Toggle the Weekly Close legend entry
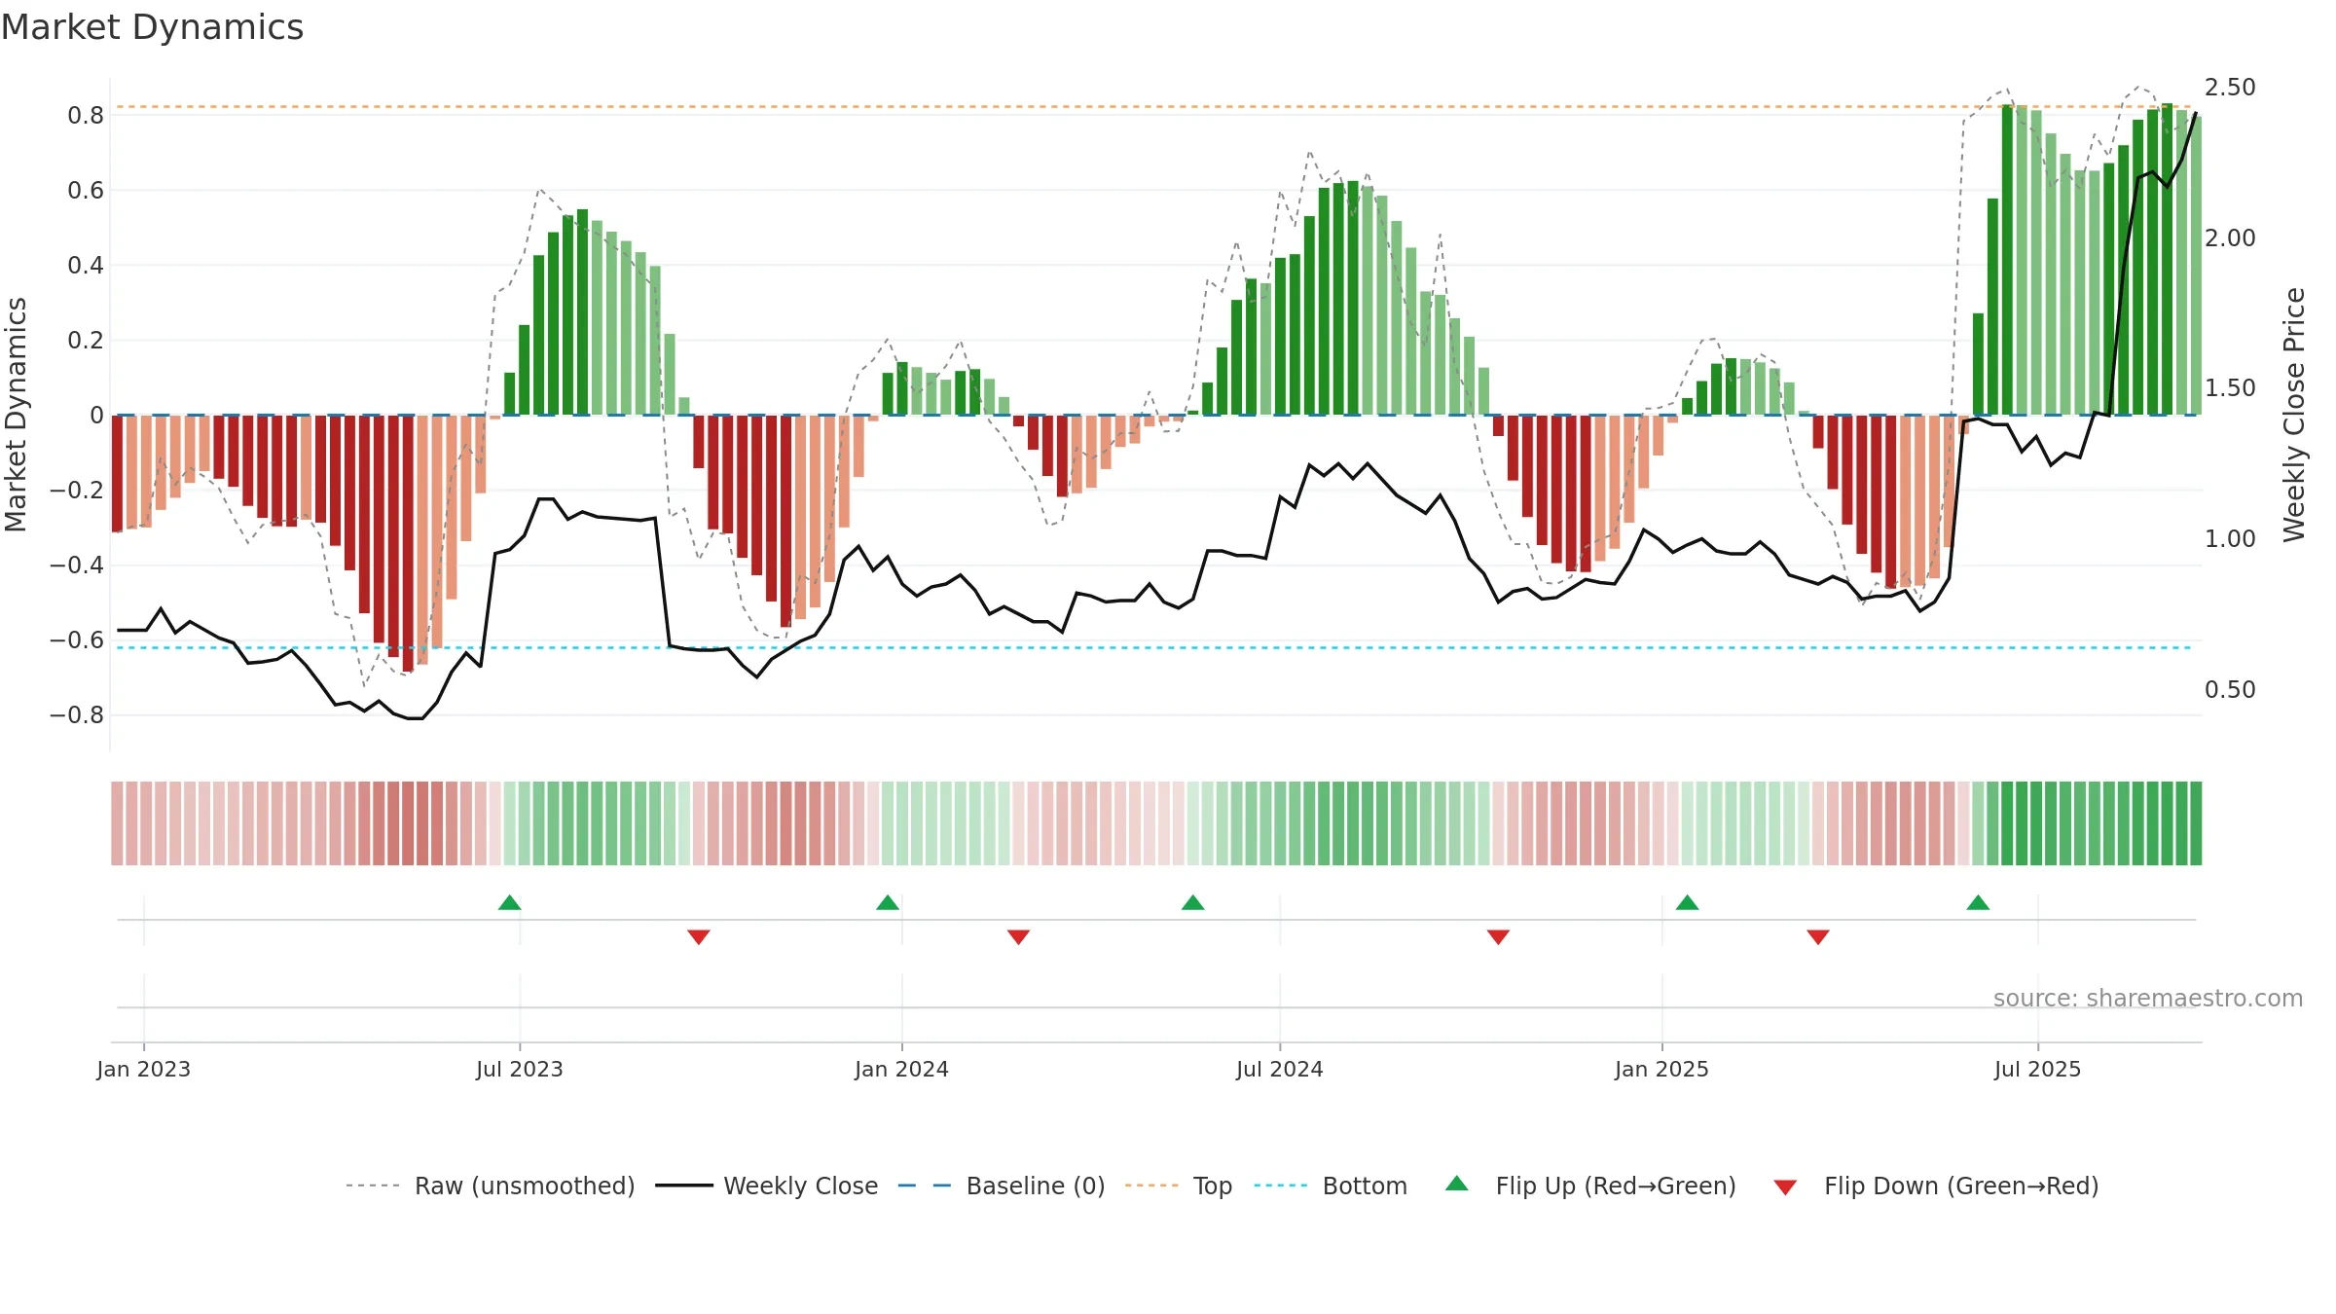 click(766, 1186)
